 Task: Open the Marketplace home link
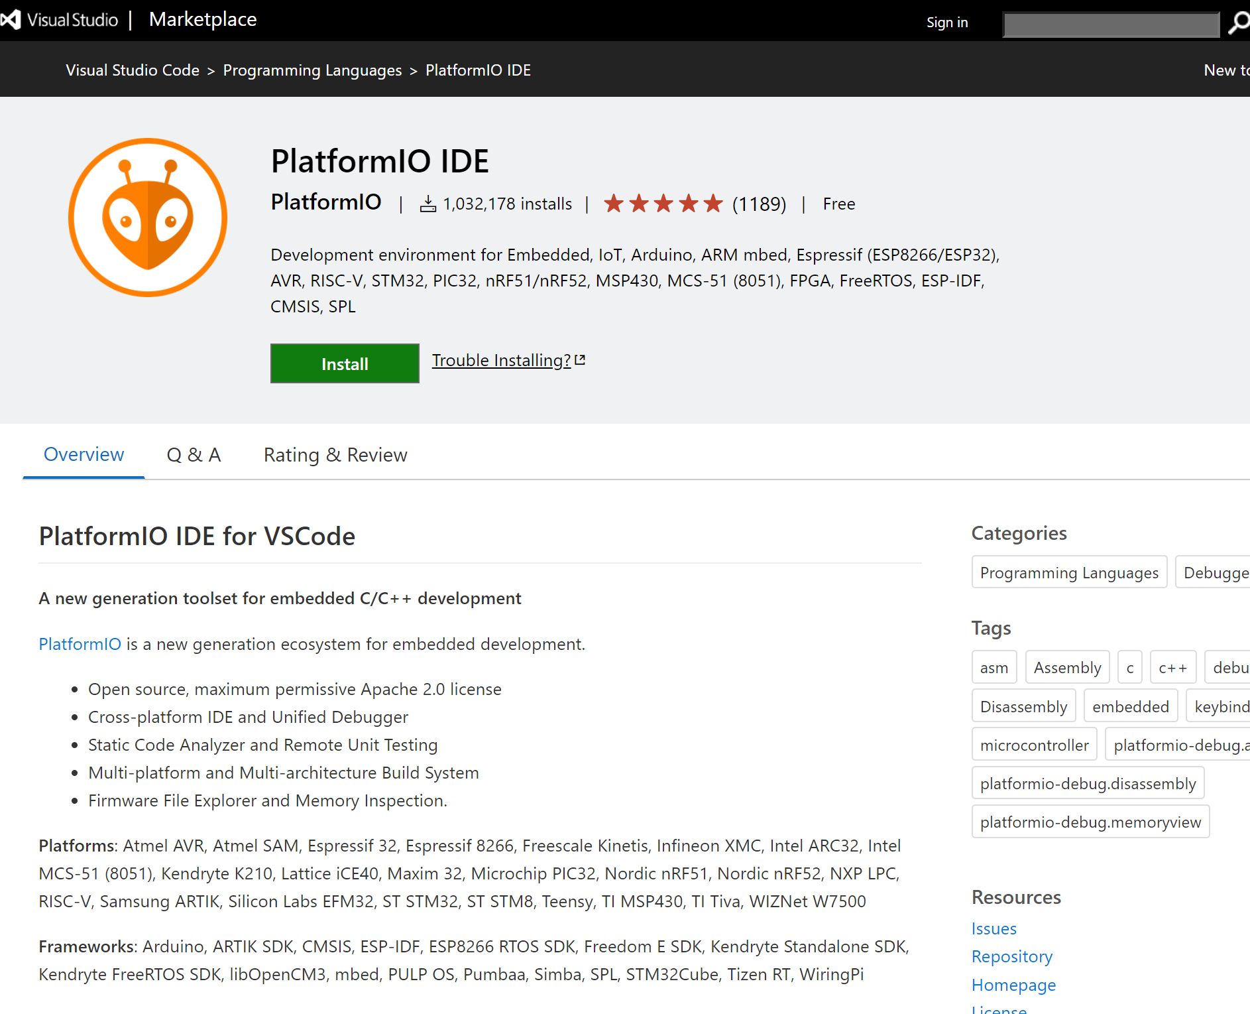(x=203, y=19)
